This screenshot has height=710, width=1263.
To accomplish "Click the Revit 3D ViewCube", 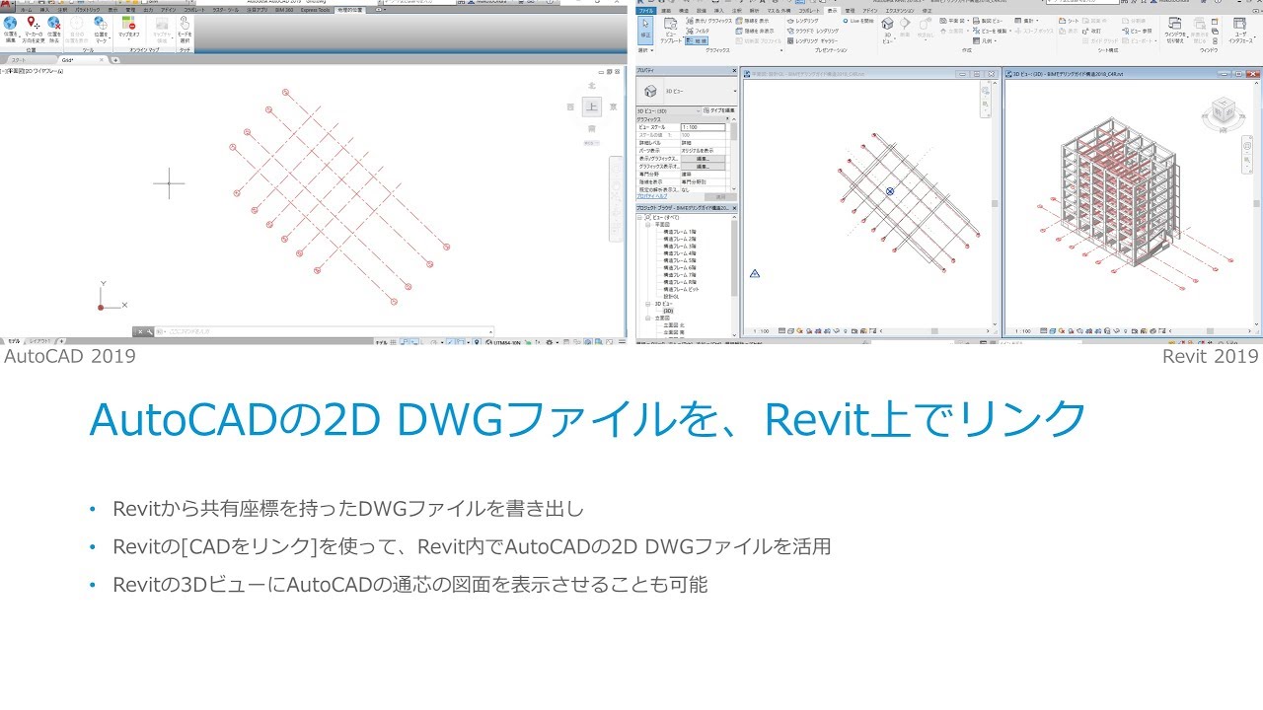I will [1223, 111].
